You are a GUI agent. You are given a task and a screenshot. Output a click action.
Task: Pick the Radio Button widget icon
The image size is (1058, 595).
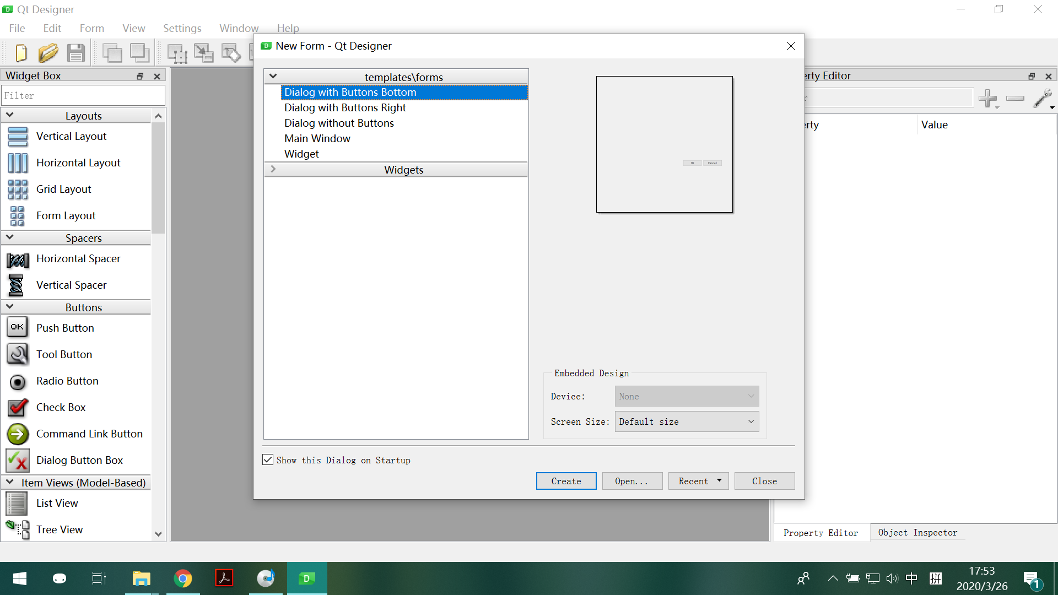click(x=18, y=381)
